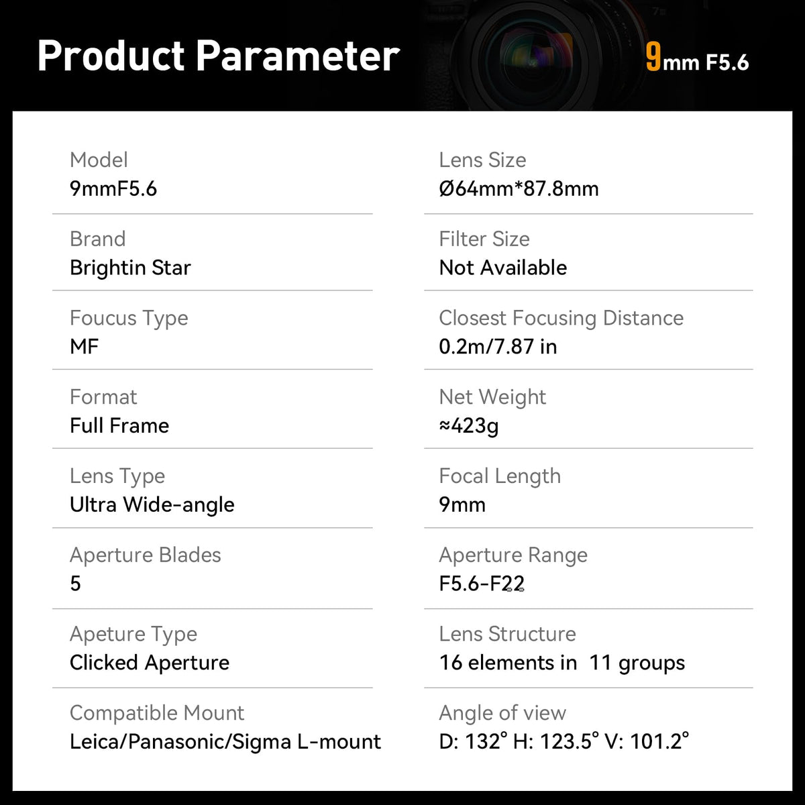This screenshot has height=805, width=805.
Task: Select the "Full Frame" format value
Action: click(x=119, y=425)
